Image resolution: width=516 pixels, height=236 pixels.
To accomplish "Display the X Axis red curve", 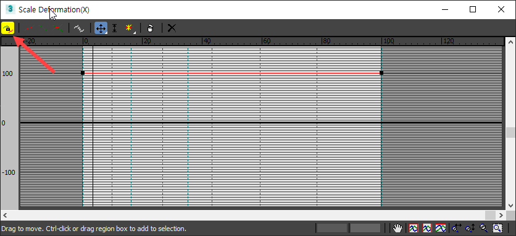I will 30,28.
